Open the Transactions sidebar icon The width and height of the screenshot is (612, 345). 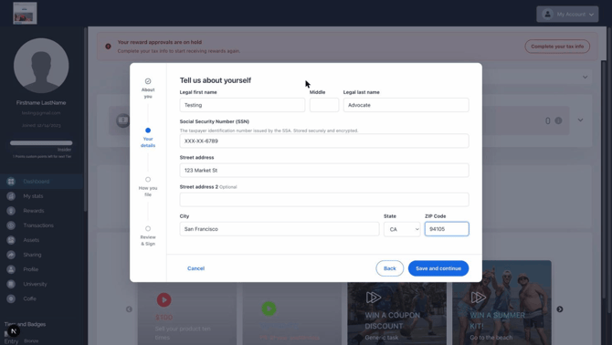tap(11, 225)
